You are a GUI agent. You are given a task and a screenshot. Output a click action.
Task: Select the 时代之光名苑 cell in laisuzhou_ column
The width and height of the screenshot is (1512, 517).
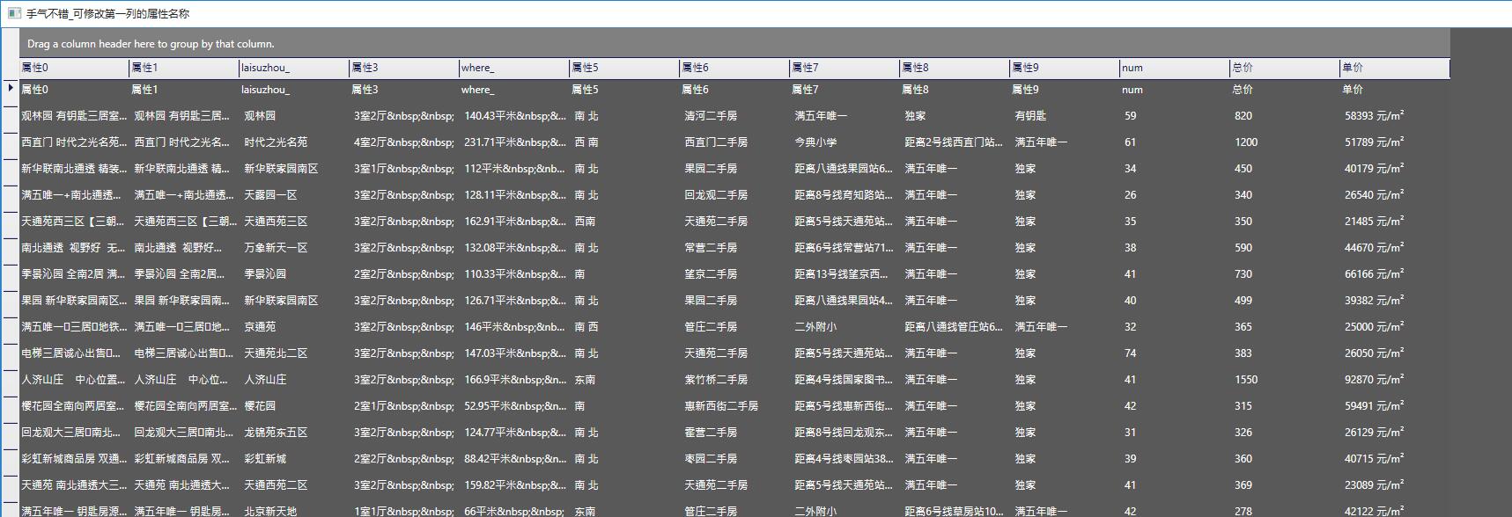(276, 142)
